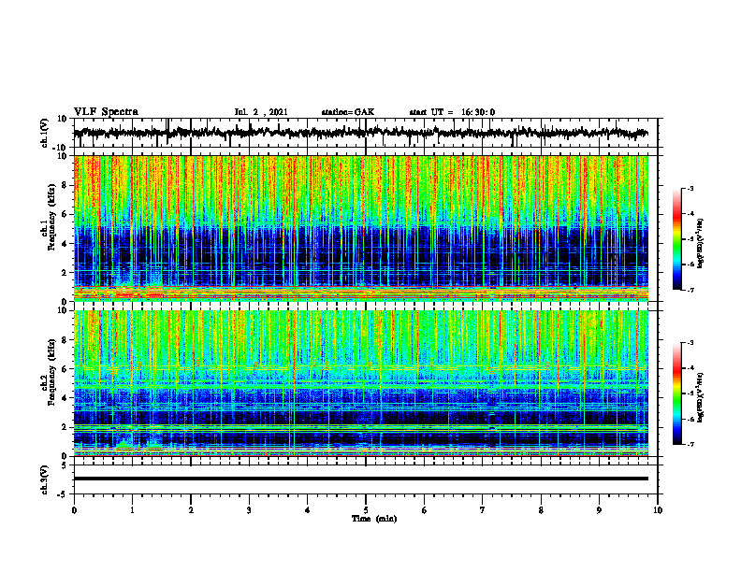This screenshot has height=572, width=741.
Task: Click the ch.2 "Frequency (kHz)" axis label
Action: (51, 372)
